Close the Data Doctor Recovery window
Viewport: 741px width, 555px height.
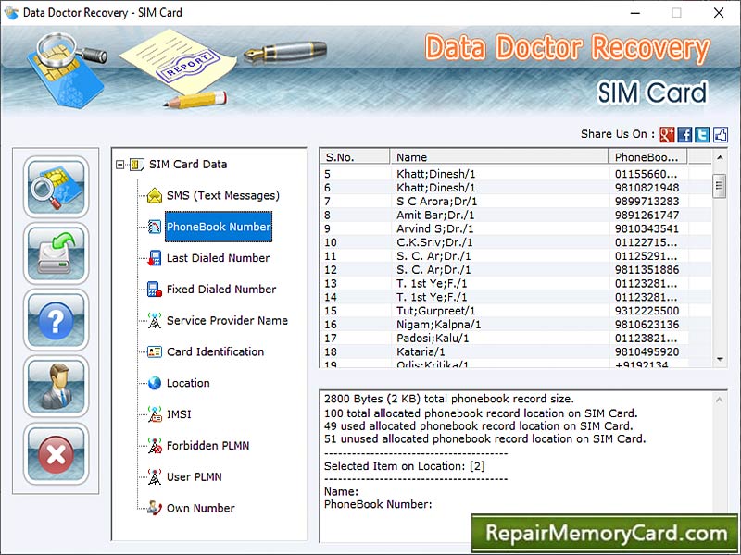tap(719, 13)
